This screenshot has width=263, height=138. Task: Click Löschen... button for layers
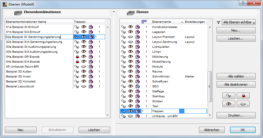pyautogui.click(x=236, y=39)
